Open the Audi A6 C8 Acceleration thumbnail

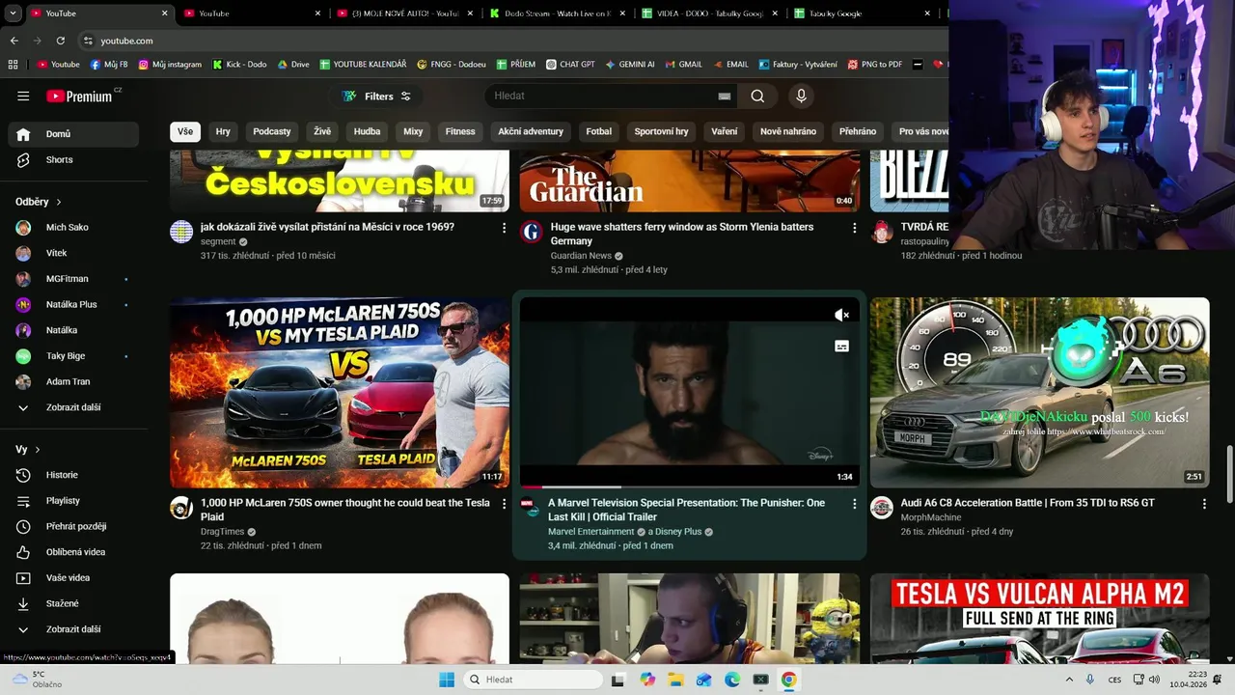[x=1039, y=393]
